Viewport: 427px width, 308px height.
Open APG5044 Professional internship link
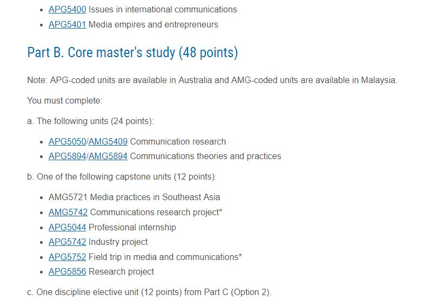coord(67,227)
